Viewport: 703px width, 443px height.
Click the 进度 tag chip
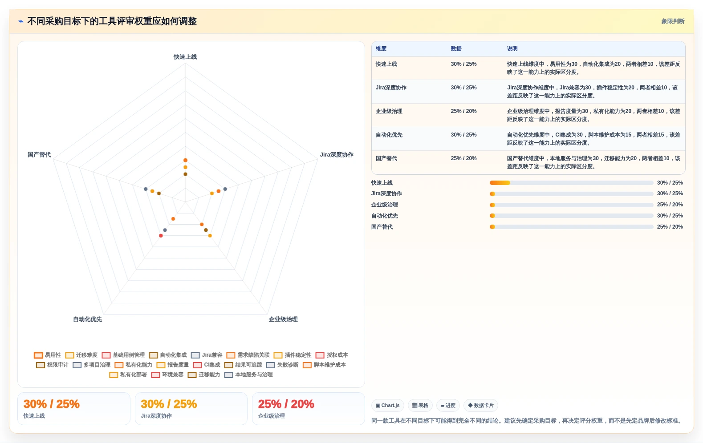(x=447, y=405)
